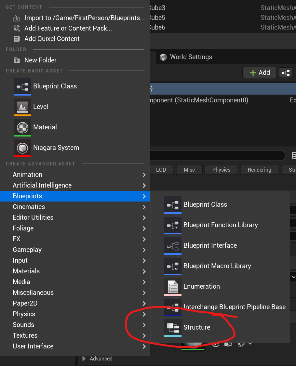
Task: Choose Blueprint Function Library entry
Action: tap(220, 226)
